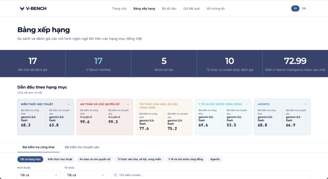
Task: Click the 63.8 score in Kiến thức học thuật
Action: 54,125
